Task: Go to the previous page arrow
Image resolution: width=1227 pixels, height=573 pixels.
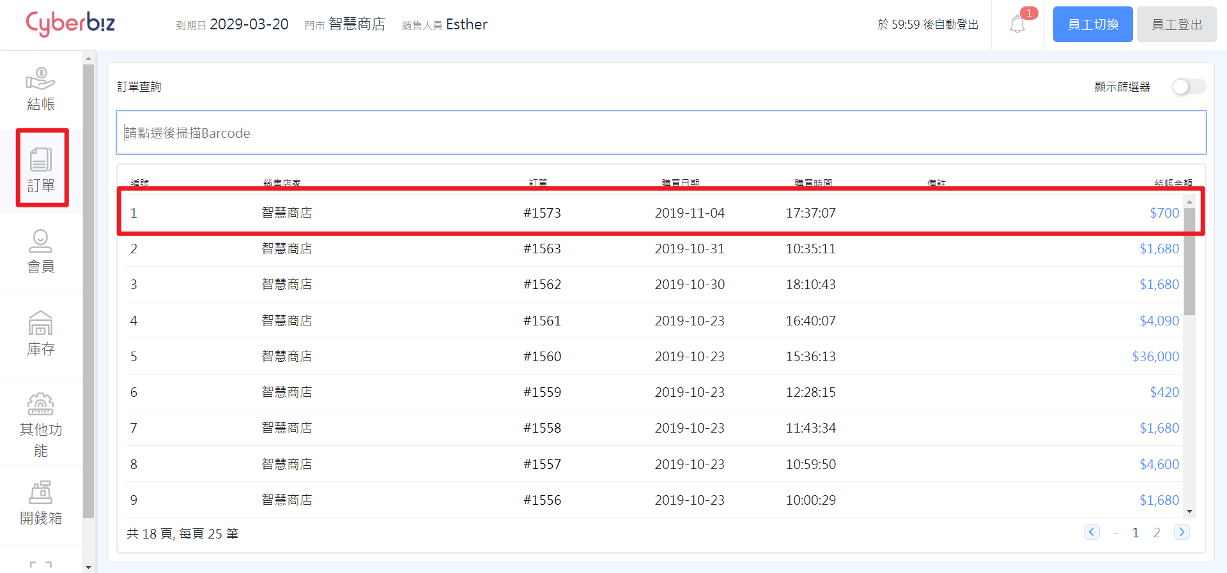Action: point(1092,532)
